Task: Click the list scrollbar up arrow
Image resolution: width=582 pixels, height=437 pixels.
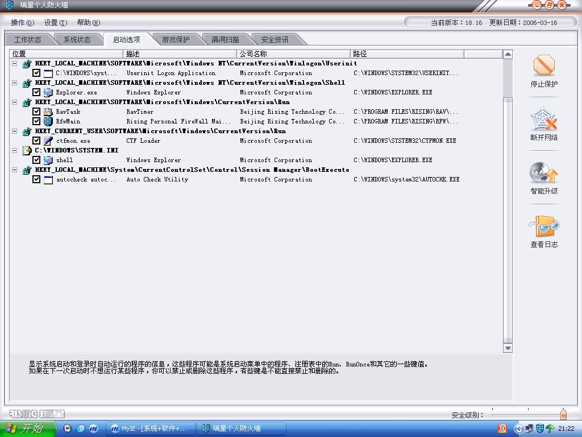Action: pyautogui.click(x=508, y=54)
